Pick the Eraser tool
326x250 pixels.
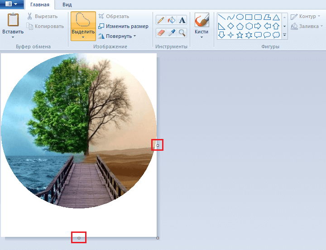[x=161, y=32]
